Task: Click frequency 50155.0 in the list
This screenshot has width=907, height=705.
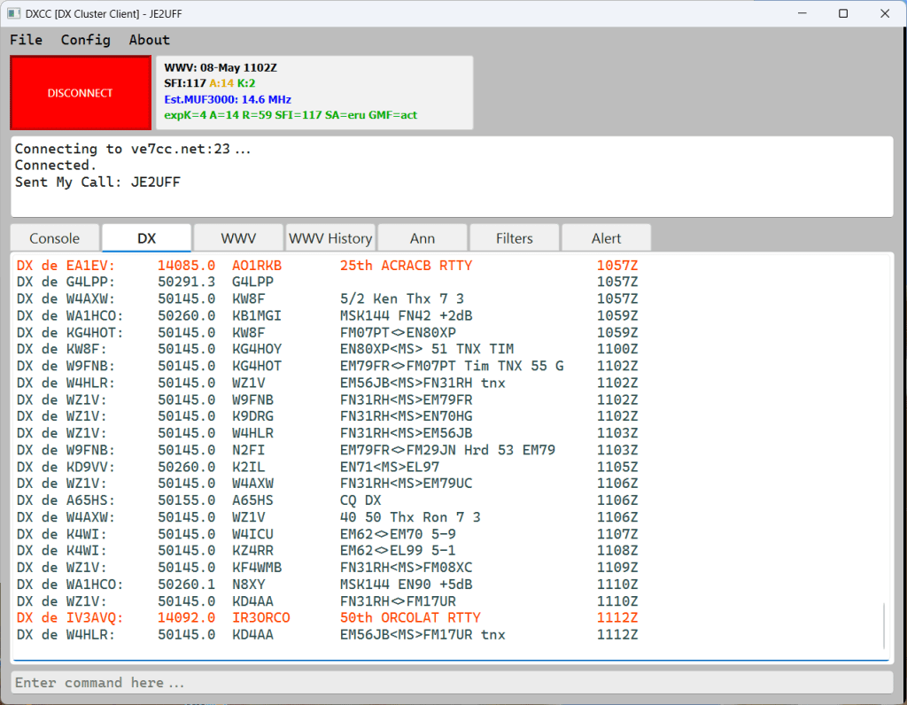Action: pos(186,500)
